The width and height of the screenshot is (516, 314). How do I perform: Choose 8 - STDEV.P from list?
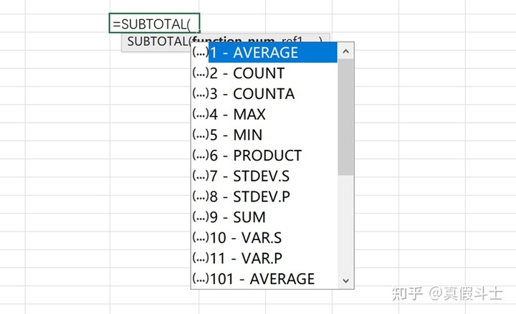(x=251, y=196)
